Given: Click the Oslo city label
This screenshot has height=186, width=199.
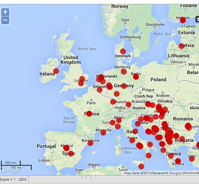Looking at the screenshot, I should pyautogui.click(x=125, y=20).
